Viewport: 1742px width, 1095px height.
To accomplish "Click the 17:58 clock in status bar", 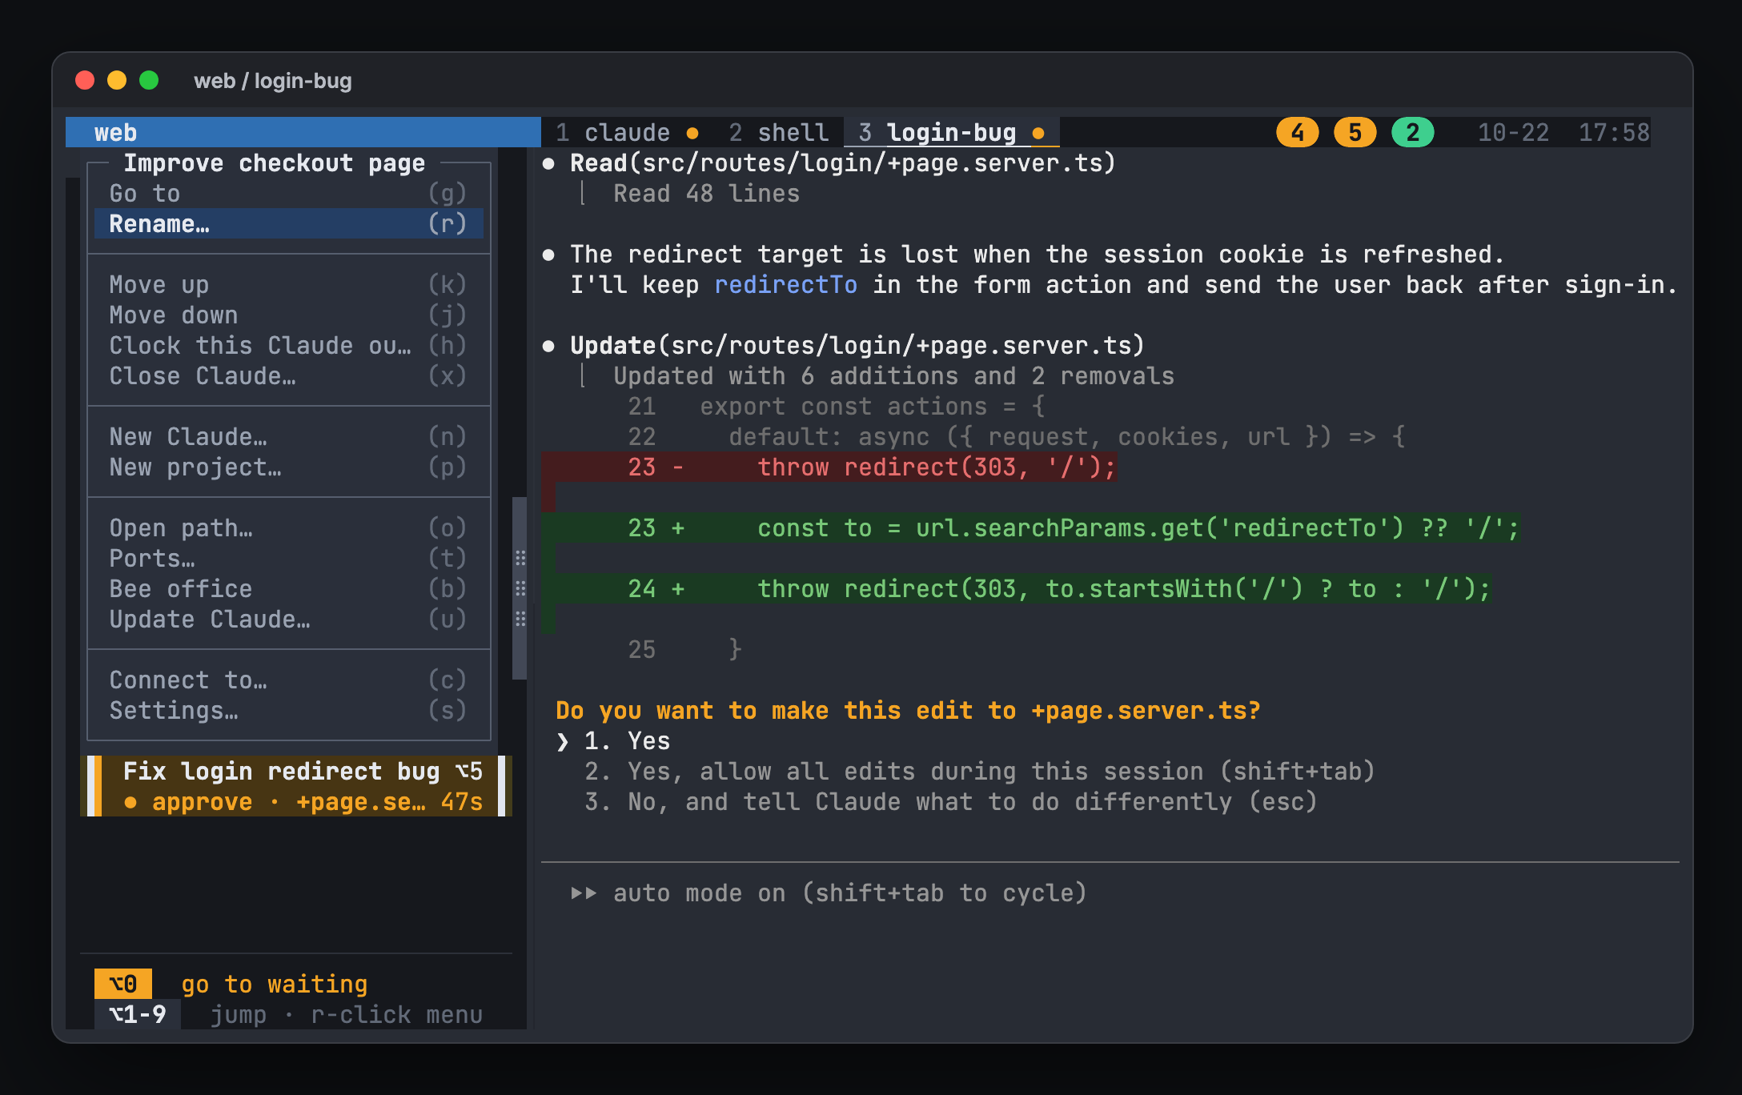I will tap(1614, 132).
